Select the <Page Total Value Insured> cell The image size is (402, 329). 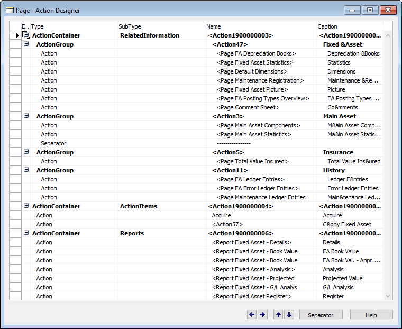pos(261,161)
